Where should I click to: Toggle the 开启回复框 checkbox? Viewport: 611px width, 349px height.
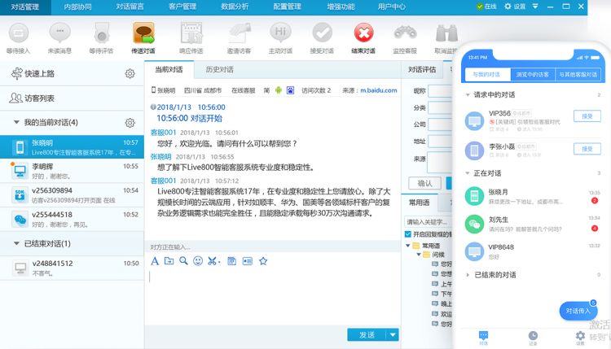tap(407, 234)
